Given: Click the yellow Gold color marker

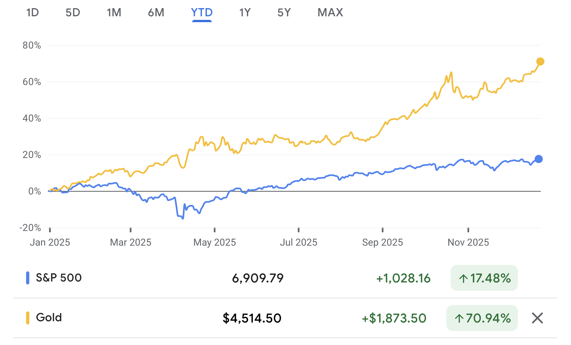Looking at the screenshot, I should [x=28, y=318].
